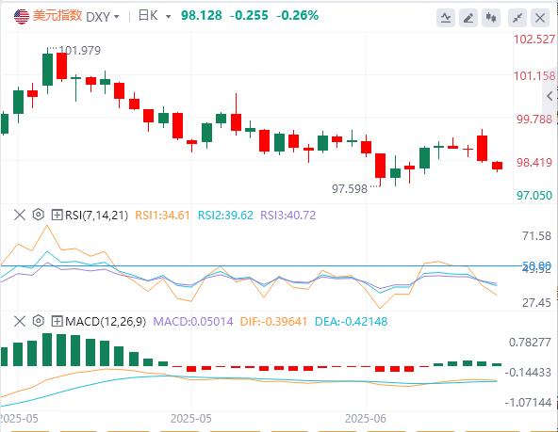Click the MACD(12,26,9) indicator label
The height and width of the screenshot is (432, 558).
(x=106, y=322)
